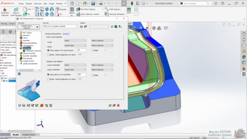Open the Görünüm menu
This screenshot has width=247, height=139.
tap(38, 3)
